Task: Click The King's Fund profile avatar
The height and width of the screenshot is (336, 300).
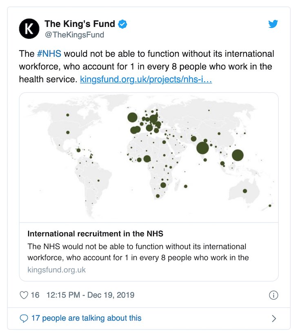Action: (x=29, y=29)
